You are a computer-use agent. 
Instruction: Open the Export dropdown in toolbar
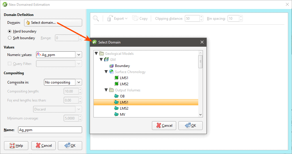point(118,18)
